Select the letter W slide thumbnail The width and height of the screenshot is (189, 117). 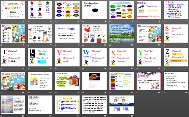pos(94,57)
